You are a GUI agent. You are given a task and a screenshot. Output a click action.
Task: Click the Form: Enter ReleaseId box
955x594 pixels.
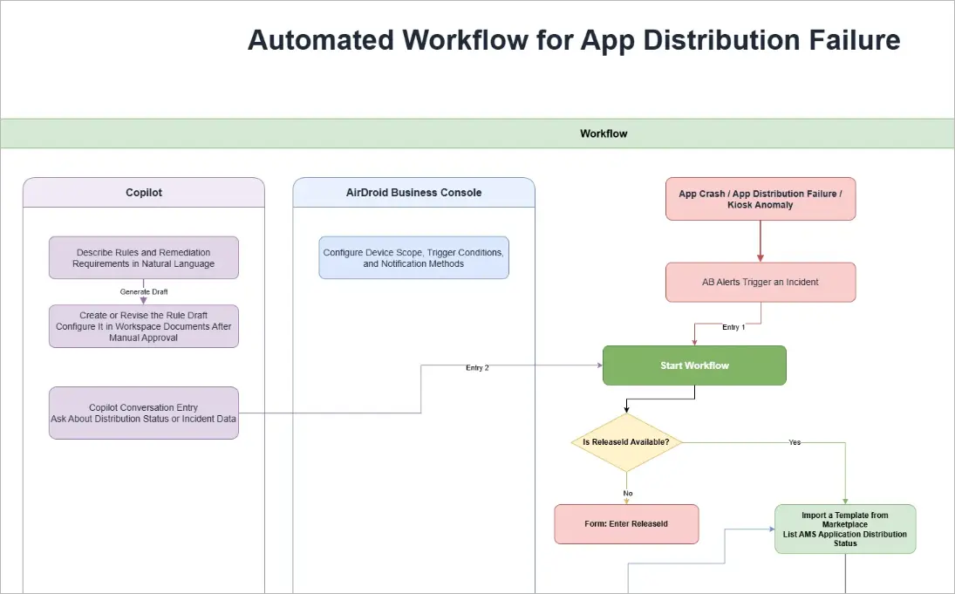point(626,524)
